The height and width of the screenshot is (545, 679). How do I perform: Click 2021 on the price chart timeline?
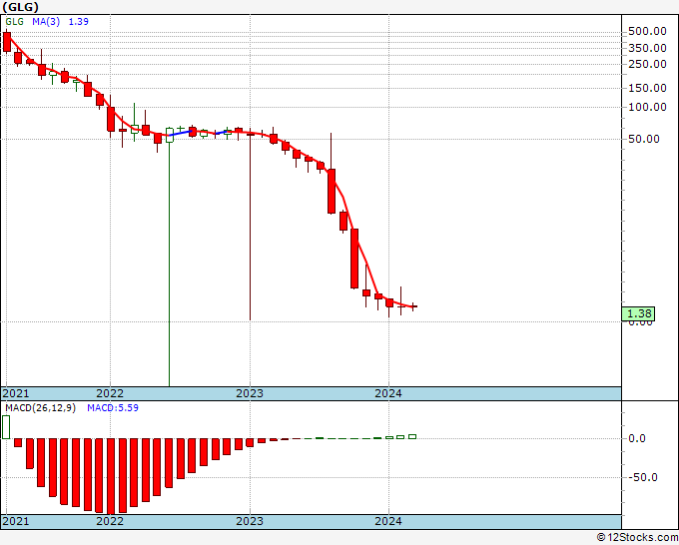pyautogui.click(x=16, y=393)
